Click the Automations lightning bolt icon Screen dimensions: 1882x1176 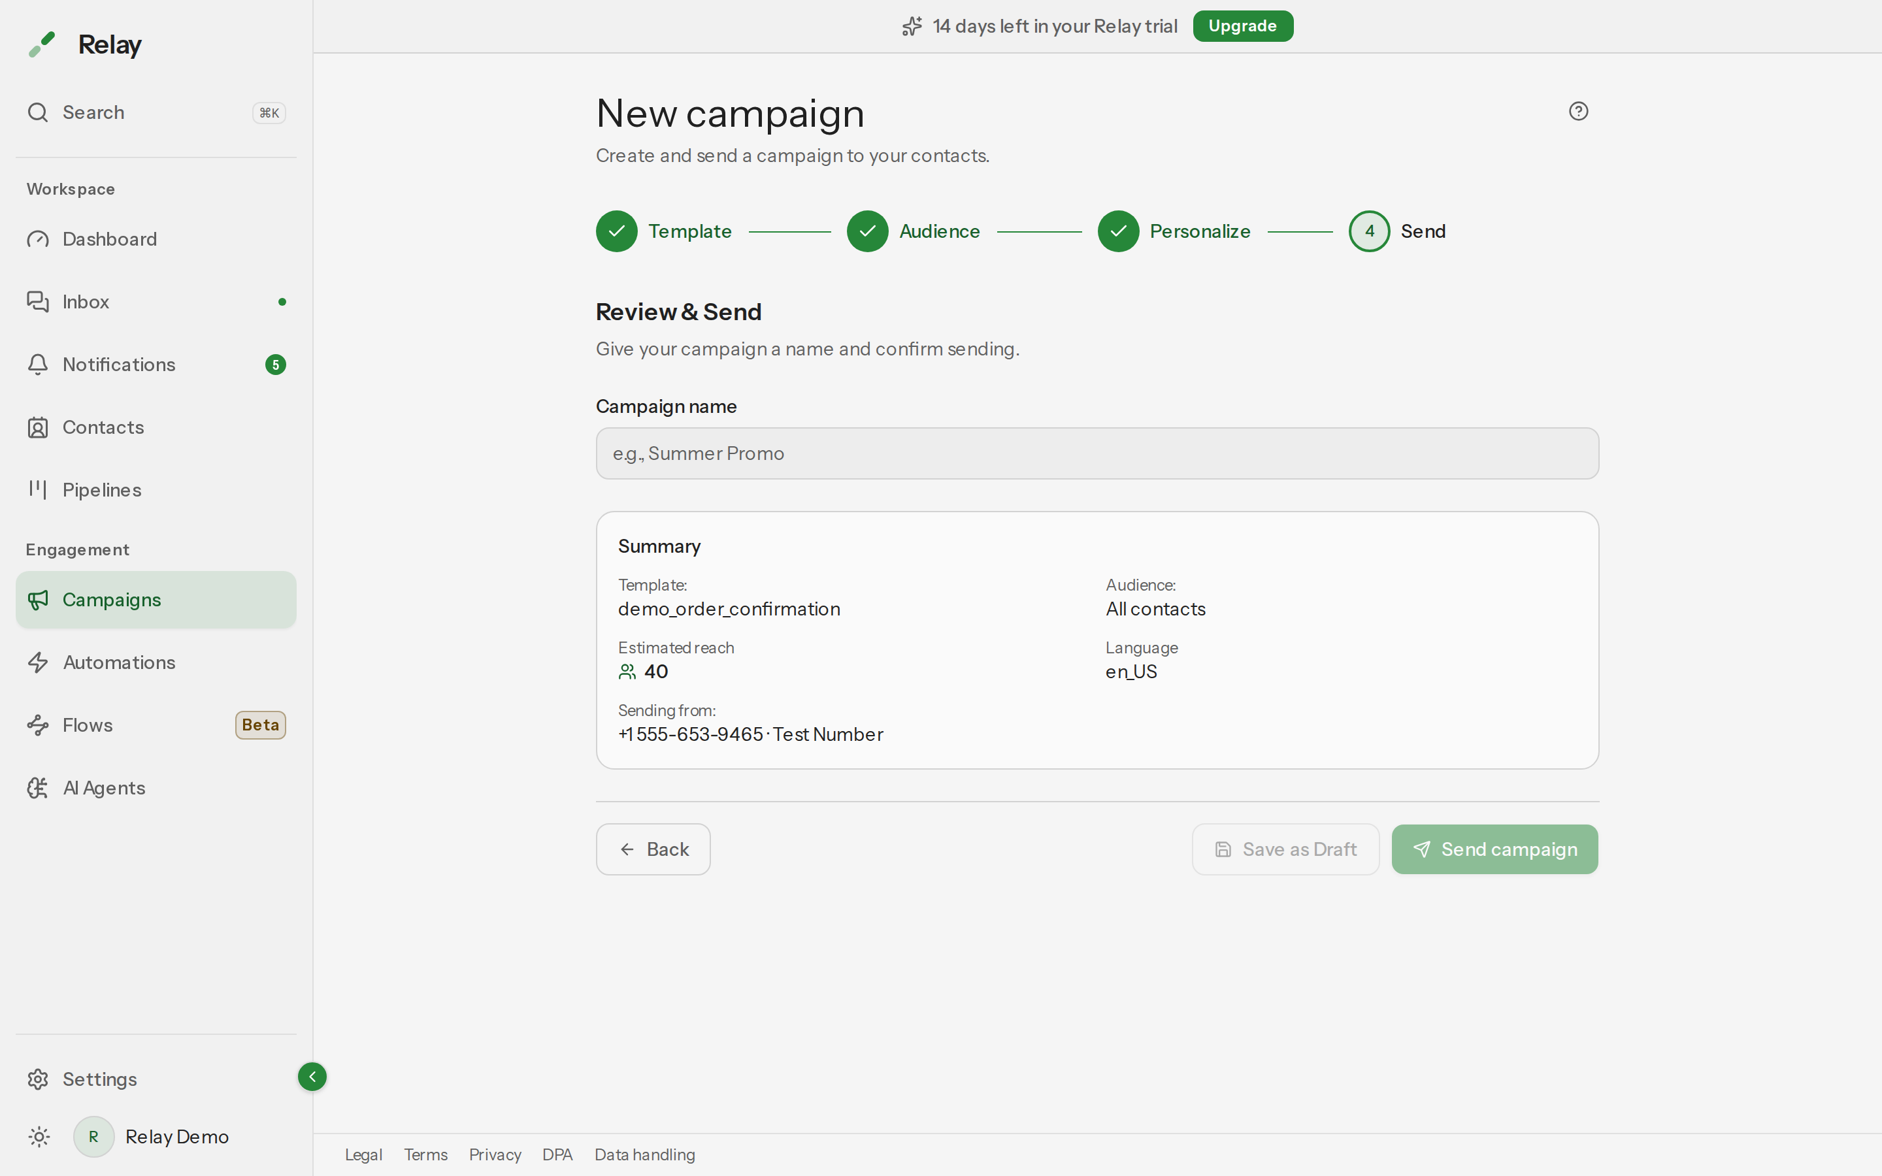38,662
